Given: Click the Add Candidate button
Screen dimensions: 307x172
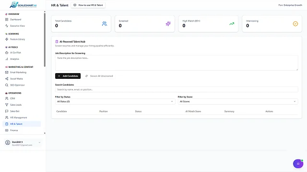Looking at the screenshot, I should coord(68,76).
